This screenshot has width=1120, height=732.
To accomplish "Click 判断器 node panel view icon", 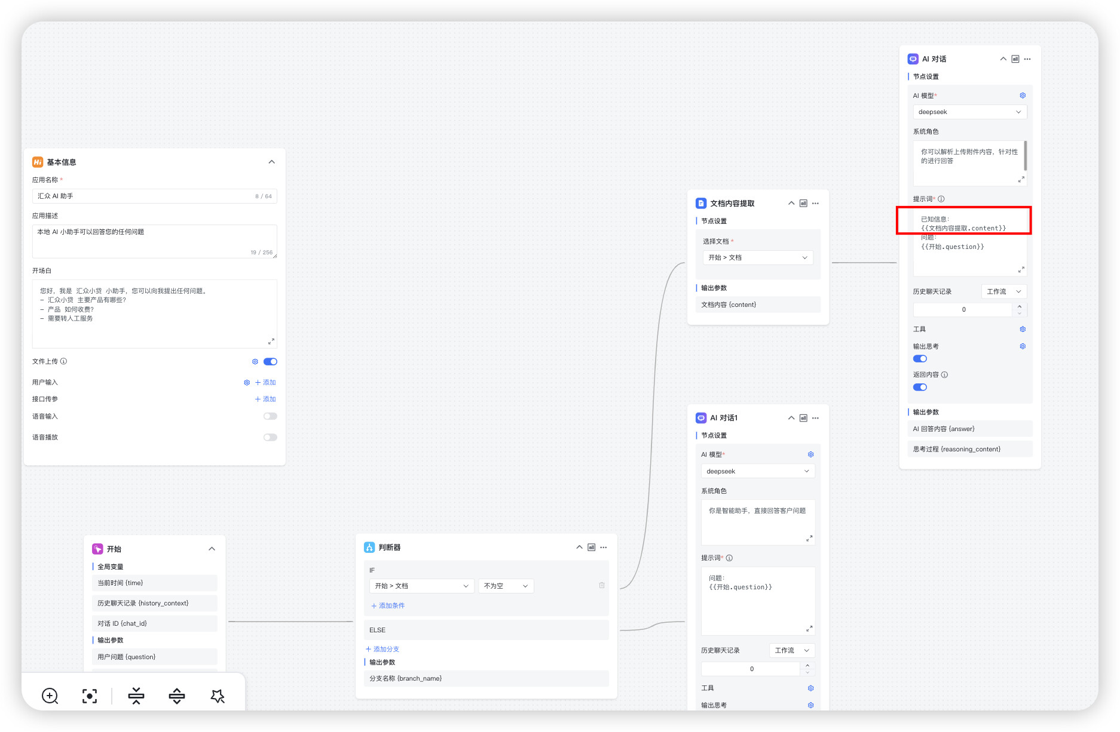I will [592, 548].
